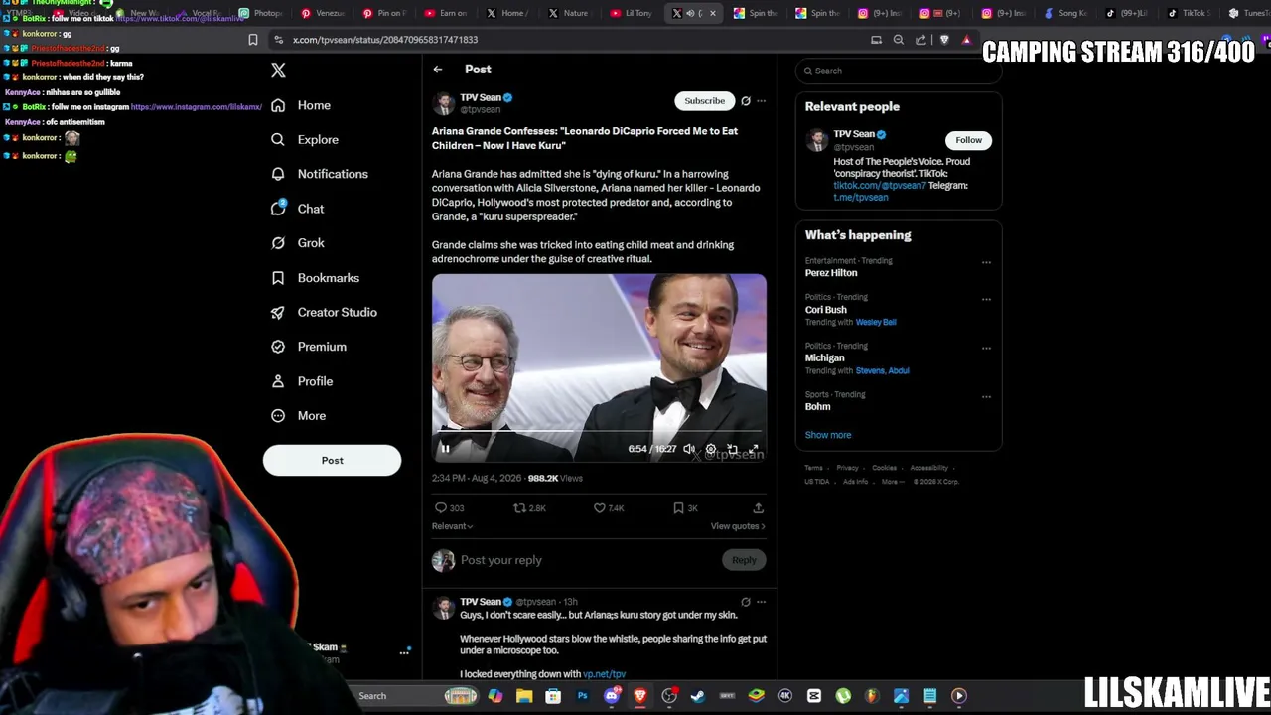Viewport: 1271px width, 715px height.
Task: Share the post using the share icon
Action: (759, 508)
